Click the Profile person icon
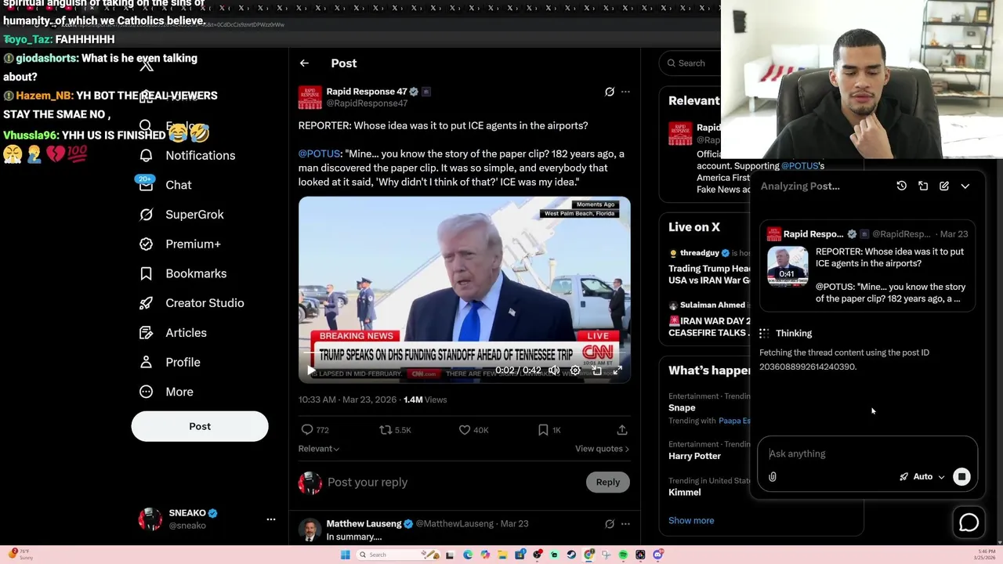The width and height of the screenshot is (1003, 564). click(146, 362)
